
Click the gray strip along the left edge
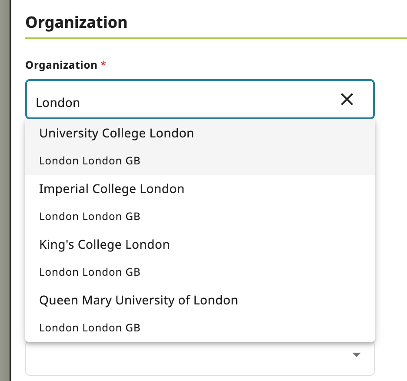5,190
